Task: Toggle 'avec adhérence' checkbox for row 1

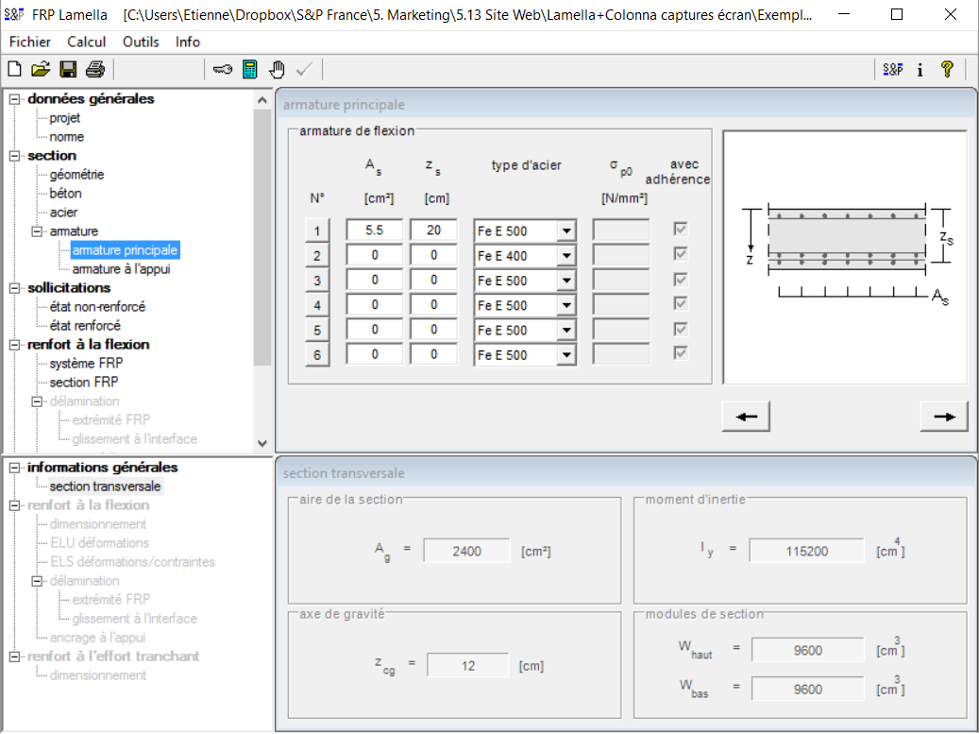Action: 680,229
